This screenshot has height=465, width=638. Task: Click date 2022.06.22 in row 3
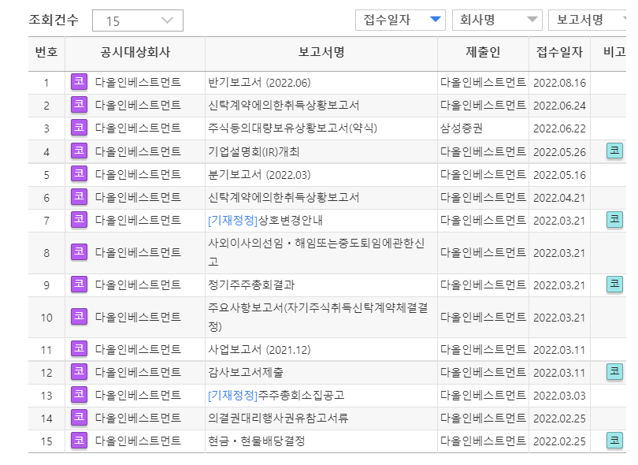pos(559,128)
